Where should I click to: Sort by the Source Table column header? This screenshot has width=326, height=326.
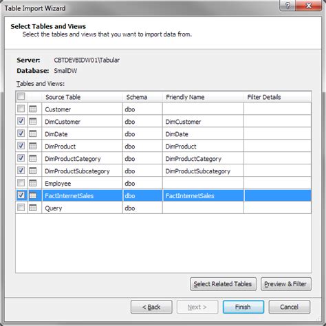(x=83, y=97)
